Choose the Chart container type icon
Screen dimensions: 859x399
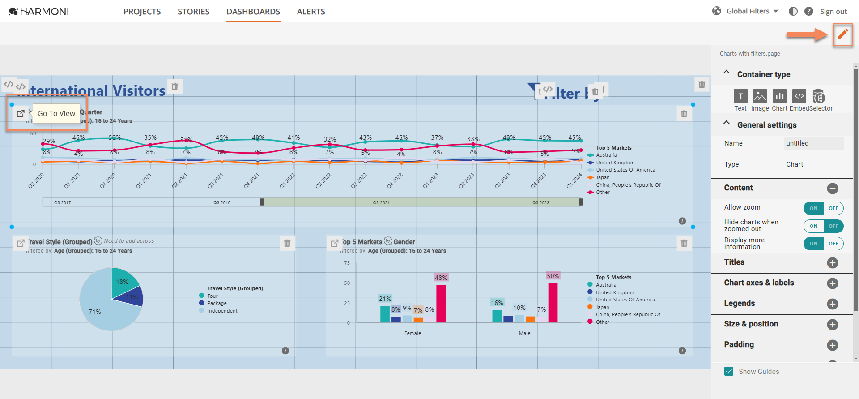tap(779, 96)
